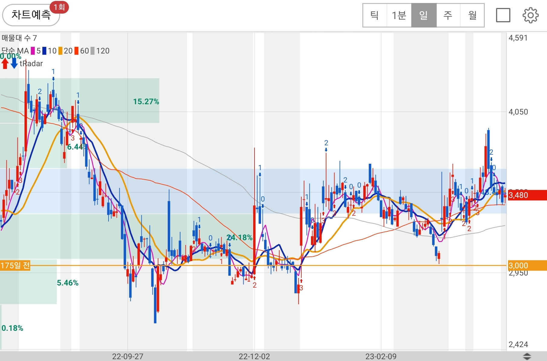Viewport: 547px width, 361px height.
Task: Click the 4,050 price axis label
Action: pyautogui.click(x=518, y=112)
